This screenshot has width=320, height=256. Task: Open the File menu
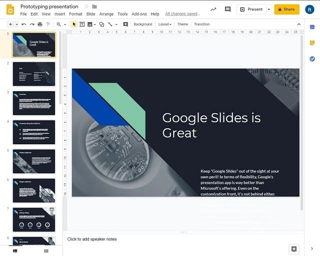[23, 14]
